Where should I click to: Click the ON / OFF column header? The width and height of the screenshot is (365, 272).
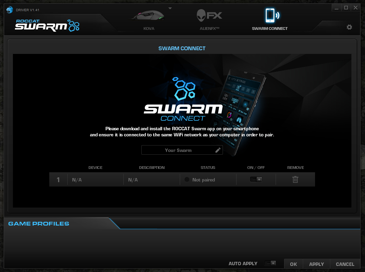click(256, 168)
